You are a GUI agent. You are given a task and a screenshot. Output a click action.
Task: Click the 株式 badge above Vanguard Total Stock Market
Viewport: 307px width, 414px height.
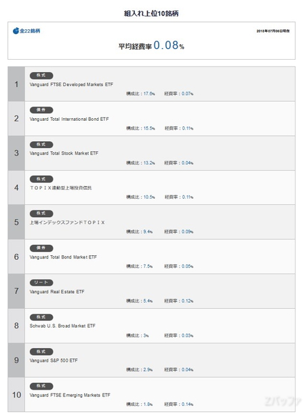(41, 145)
